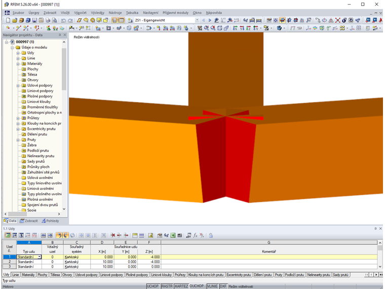Screen dimensions: 385x289
Task: Open the Výpočet menu
Action: 80,13
